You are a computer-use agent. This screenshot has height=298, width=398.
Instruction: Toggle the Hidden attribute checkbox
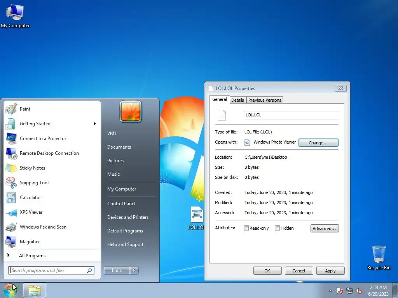click(x=277, y=228)
